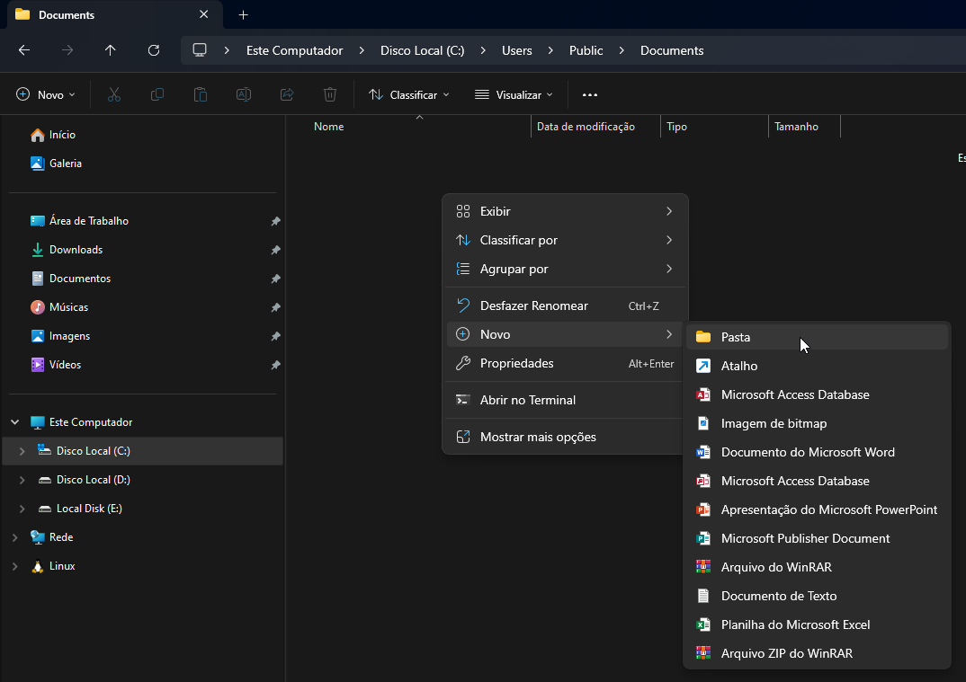
Task: Click the Novo button in toolbar
Action: coord(46,94)
